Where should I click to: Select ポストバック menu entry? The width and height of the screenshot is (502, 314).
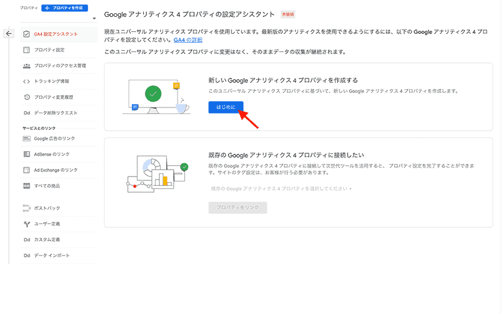(59, 208)
